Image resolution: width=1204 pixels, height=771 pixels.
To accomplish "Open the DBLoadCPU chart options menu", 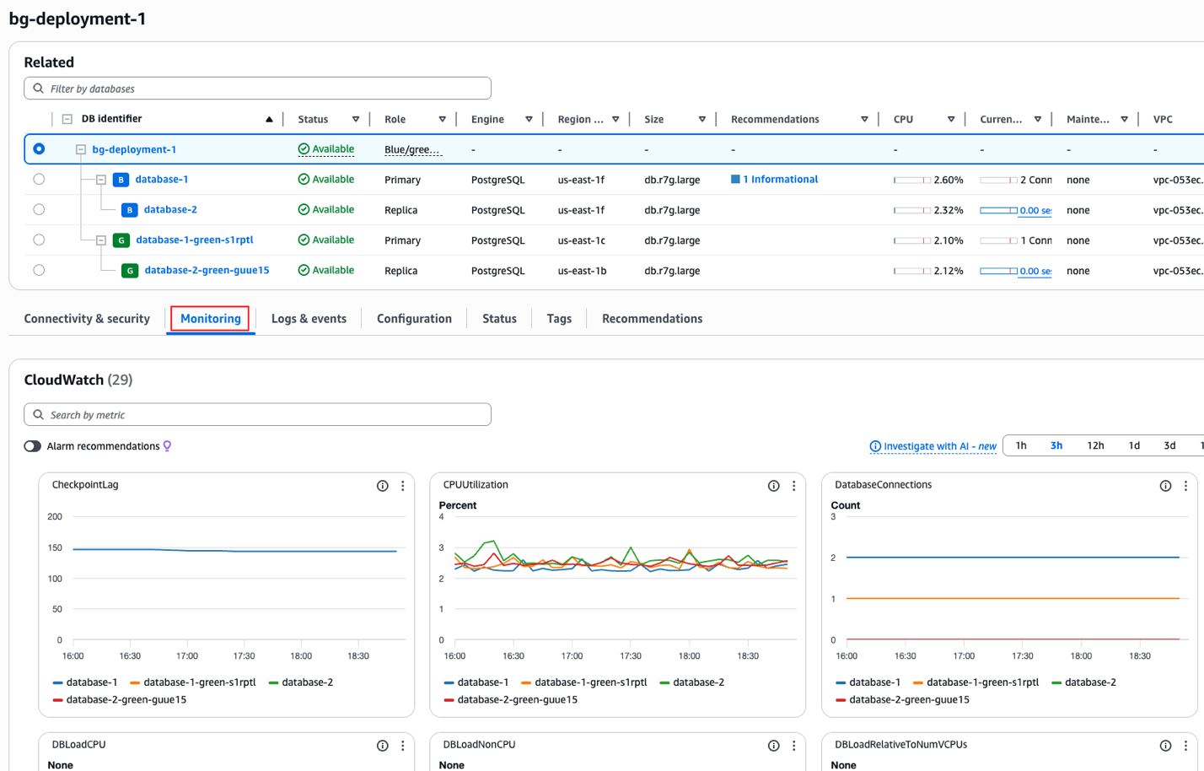I will pos(402,746).
